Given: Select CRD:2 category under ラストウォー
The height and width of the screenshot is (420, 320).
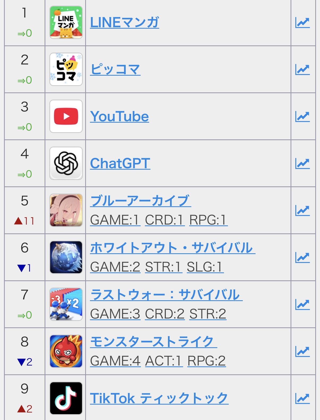Looking at the screenshot, I should 165,314.
